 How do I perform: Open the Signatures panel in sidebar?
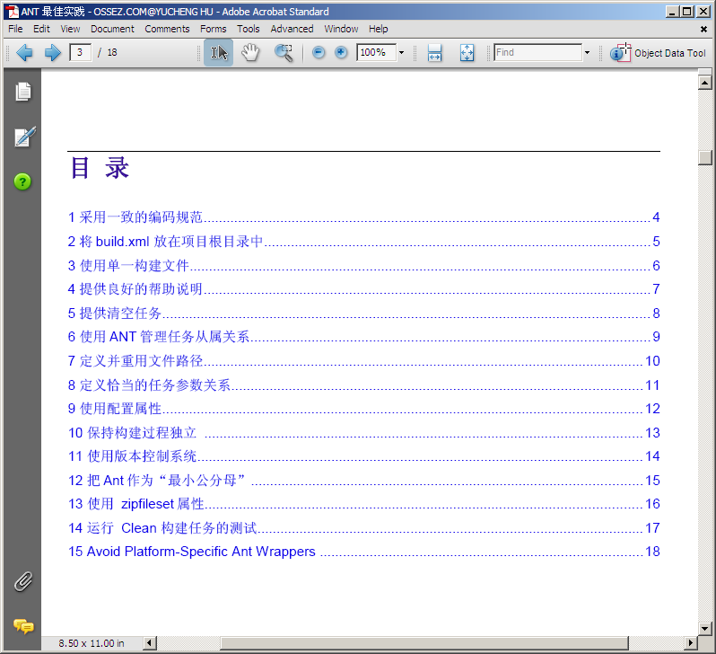[23, 137]
